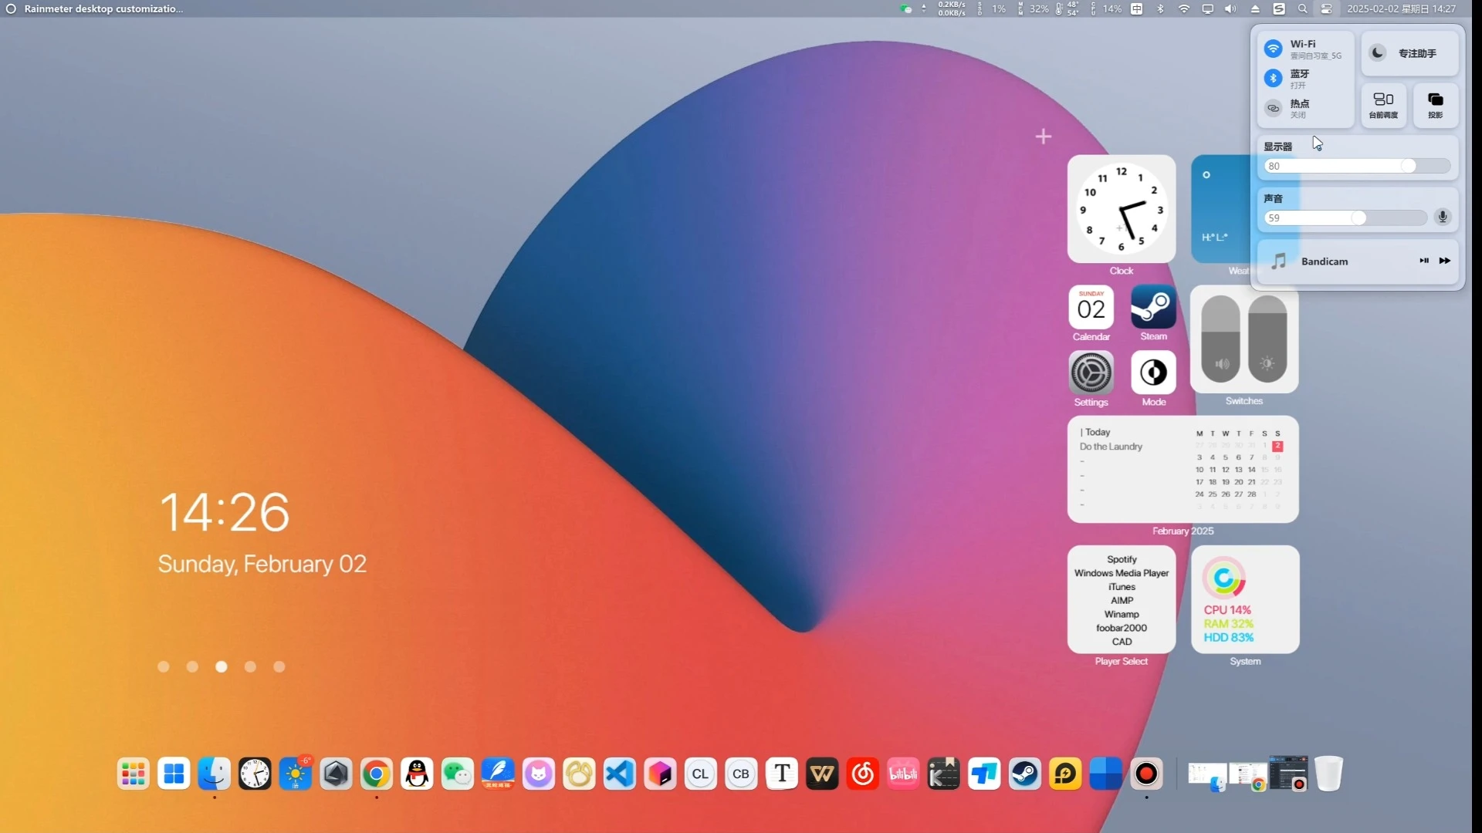Open the CLion CL dock icon
This screenshot has width=1482, height=833.
tap(700, 774)
